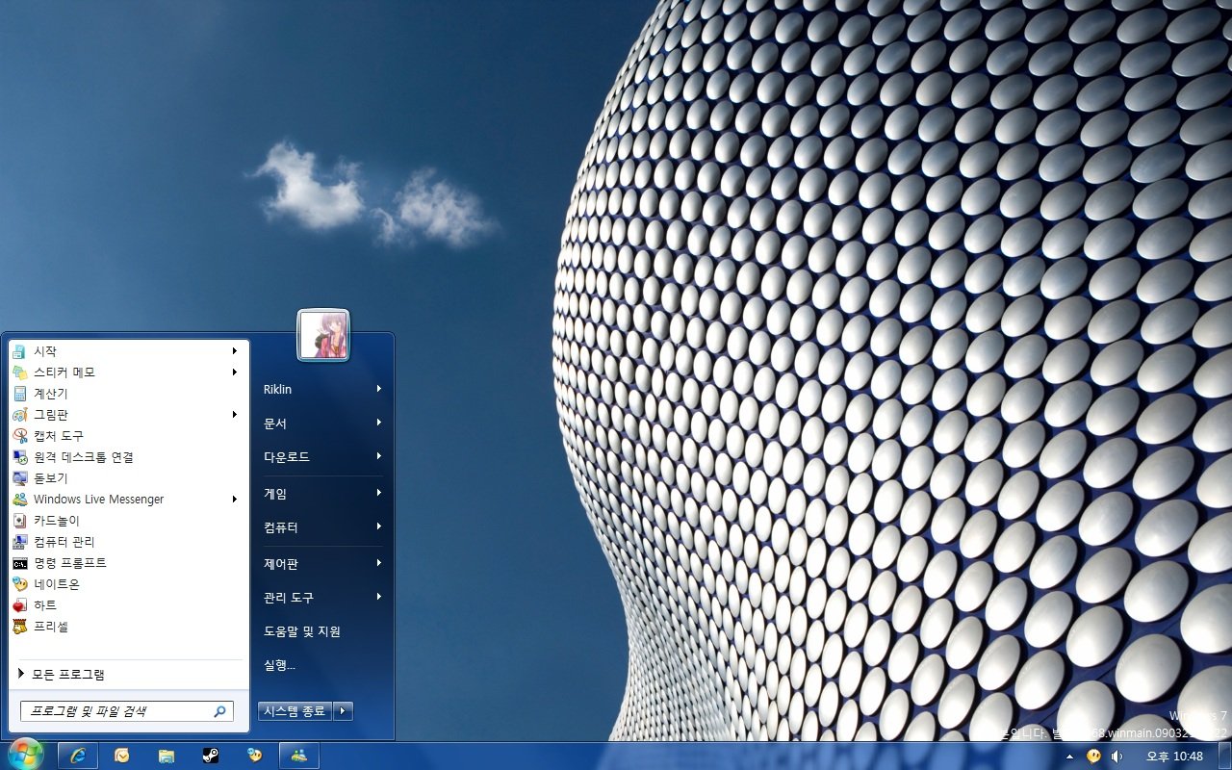
Task: Click the 시스템 종료 shutdown button
Action: 295,711
